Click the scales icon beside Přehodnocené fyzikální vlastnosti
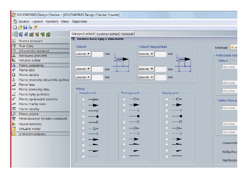The image size is (249, 174). point(14,118)
